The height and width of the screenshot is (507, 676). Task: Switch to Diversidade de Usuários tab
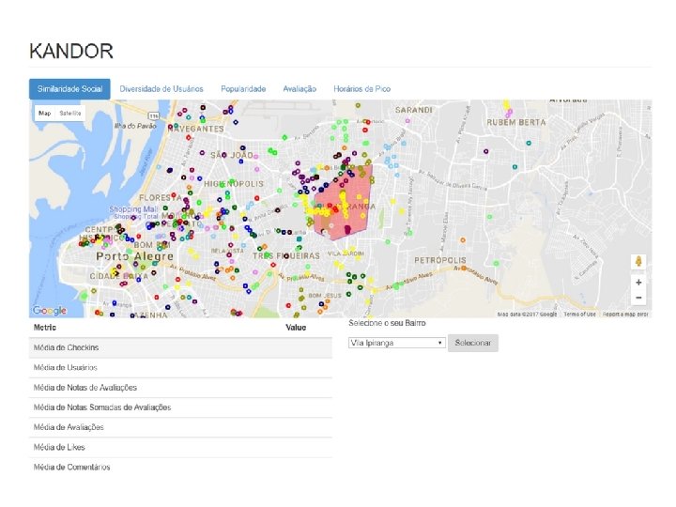click(x=161, y=89)
